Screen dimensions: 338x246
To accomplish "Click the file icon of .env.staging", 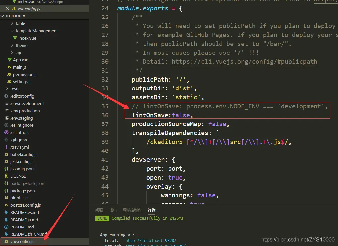I will pos(7,118).
